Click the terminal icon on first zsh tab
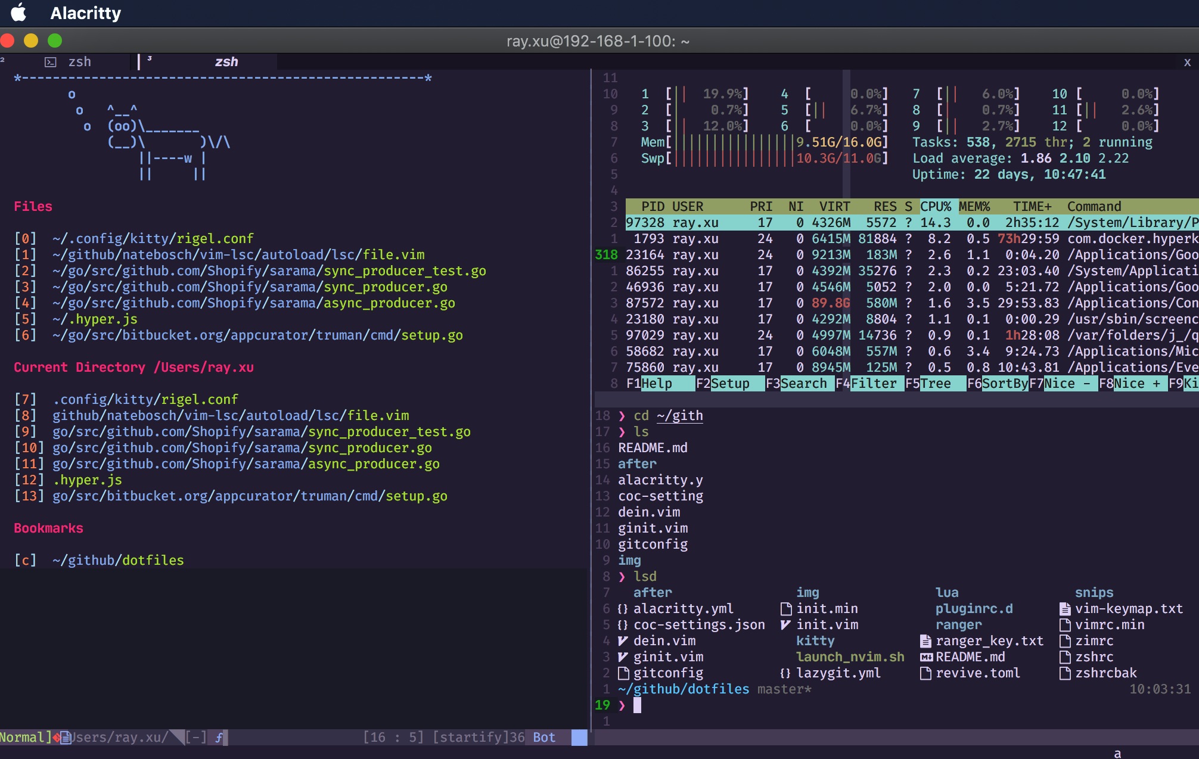 pyautogui.click(x=51, y=62)
